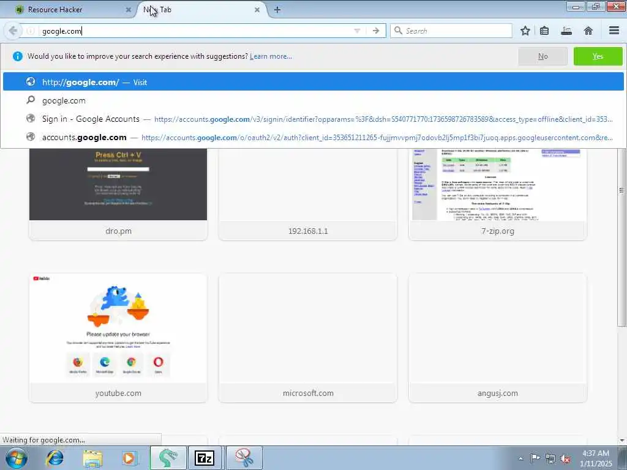Click the scrollbar down arrow
This screenshot has height=470, width=627.
(622, 441)
